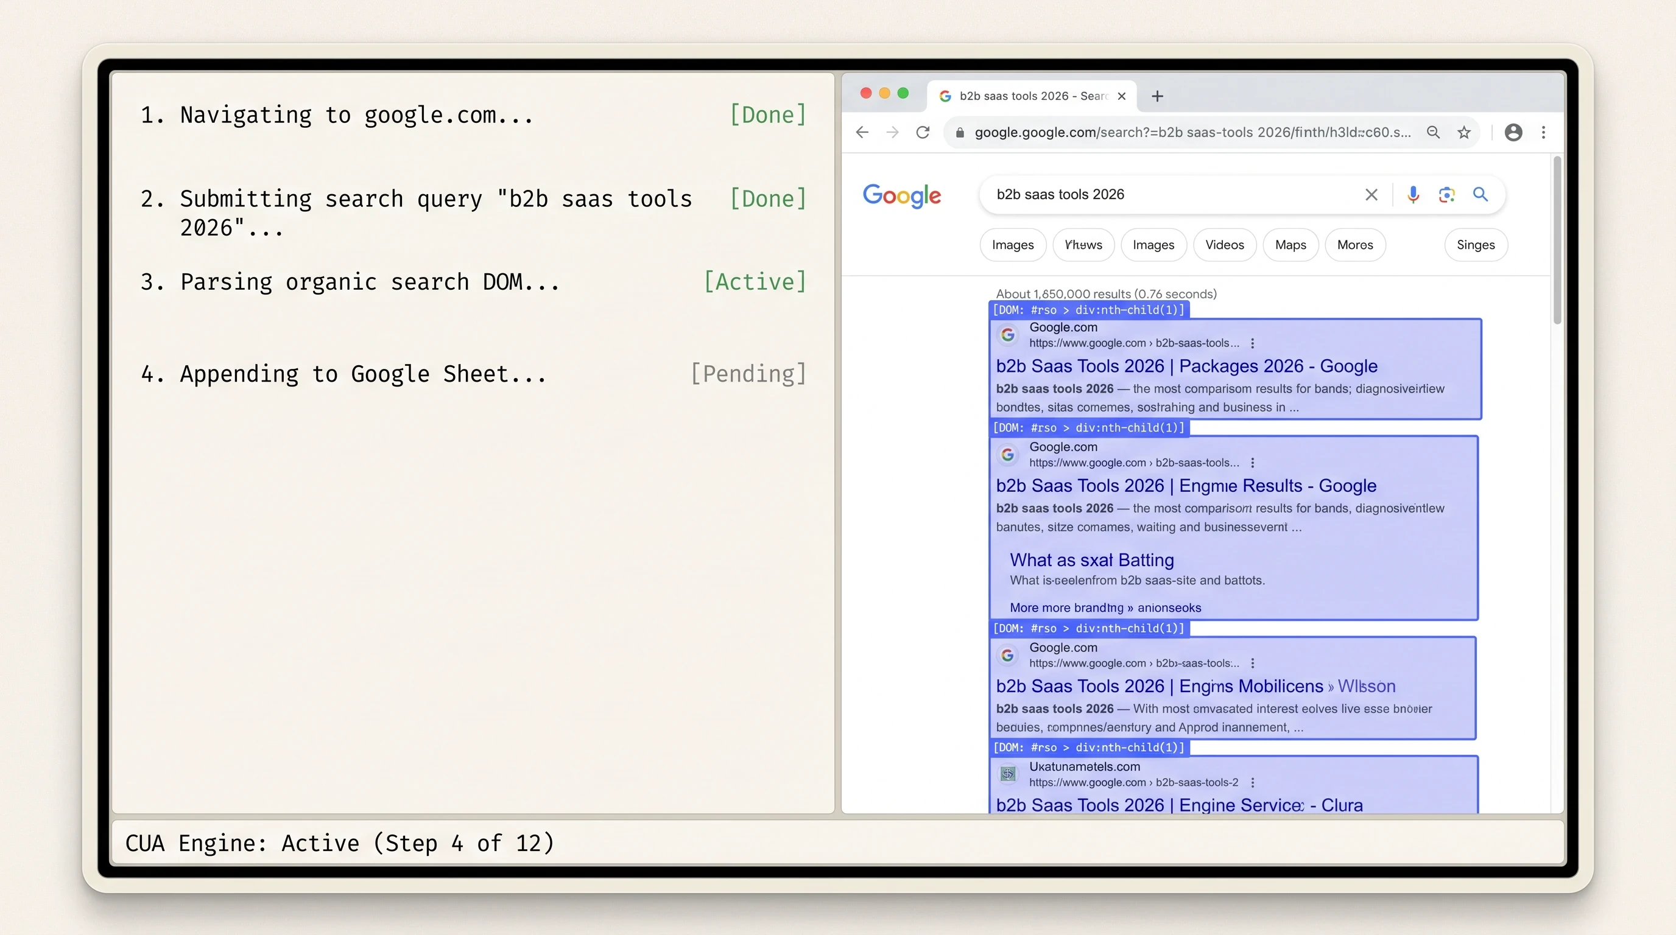Open a new tab with the plus button
The height and width of the screenshot is (935, 1676).
[1157, 96]
